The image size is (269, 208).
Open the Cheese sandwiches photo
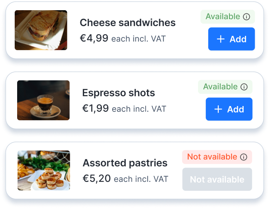coord(41,30)
